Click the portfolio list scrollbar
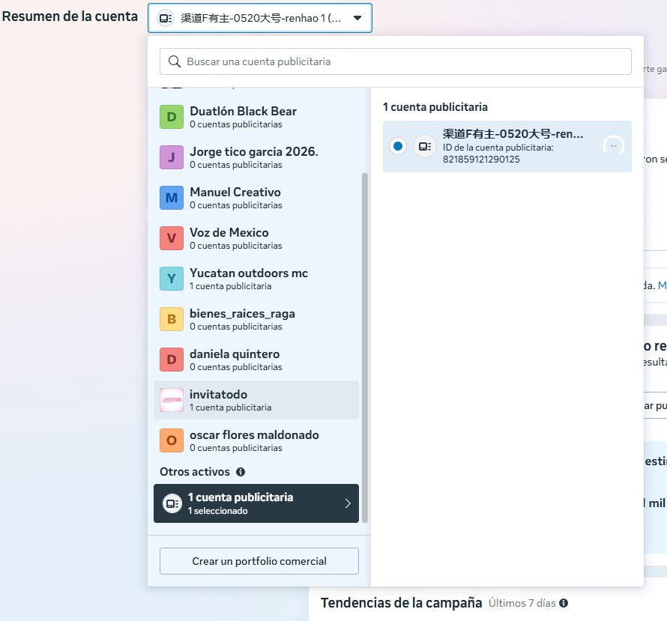This screenshot has width=667, height=621. coord(364,348)
